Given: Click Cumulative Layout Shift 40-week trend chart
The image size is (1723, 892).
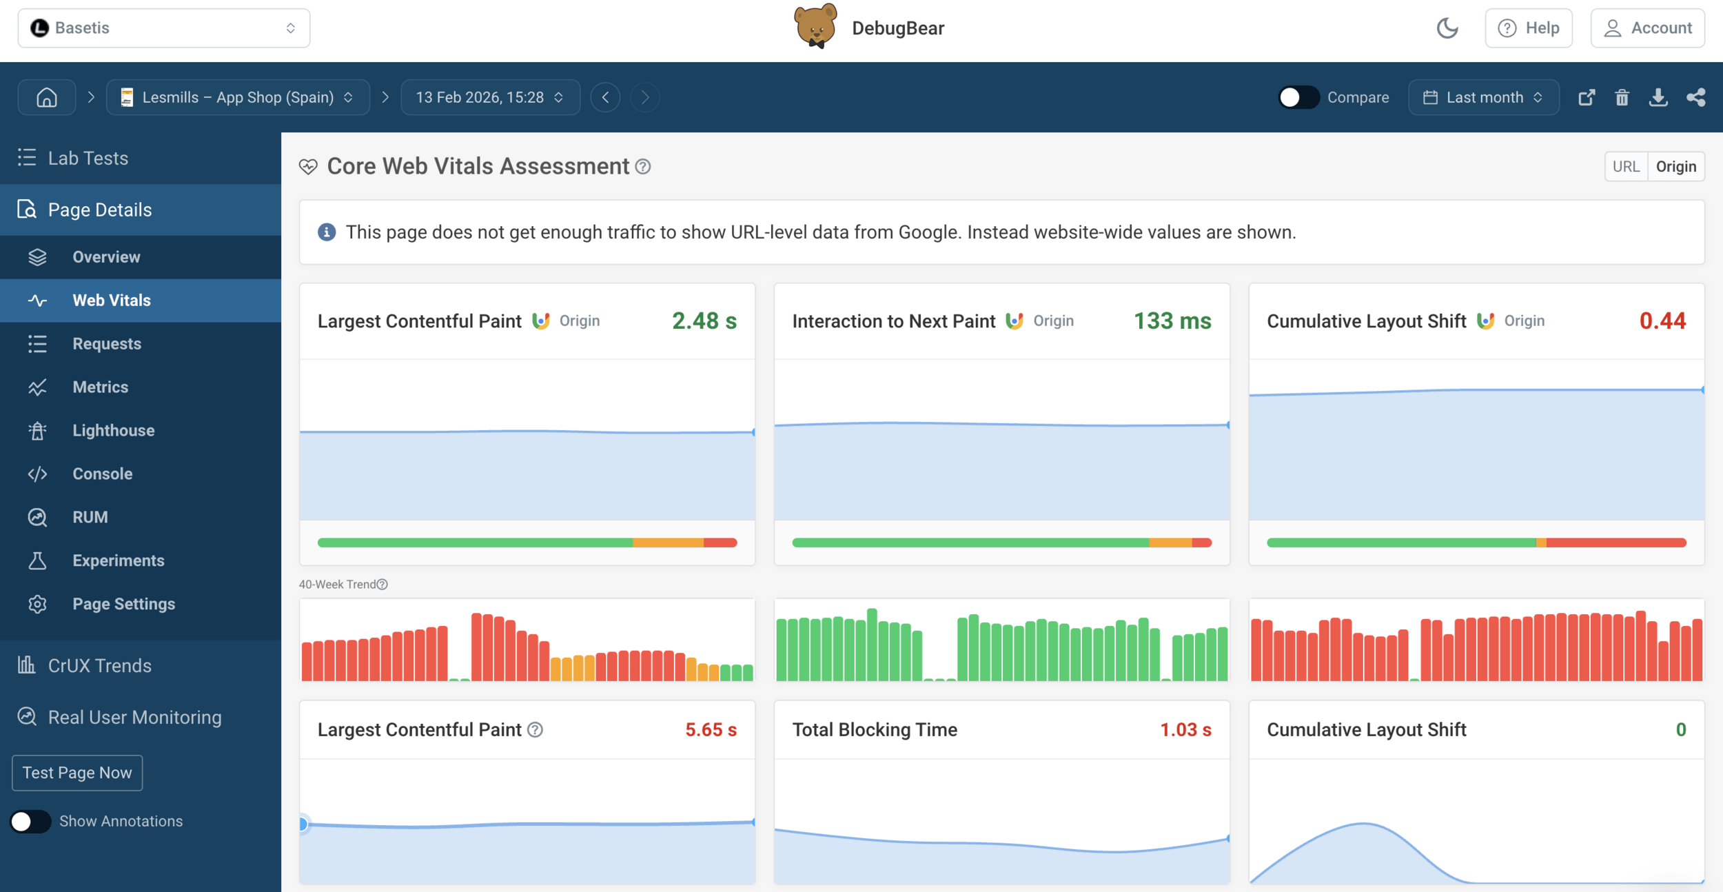Looking at the screenshot, I should pyautogui.click(x=1476, y=640).
